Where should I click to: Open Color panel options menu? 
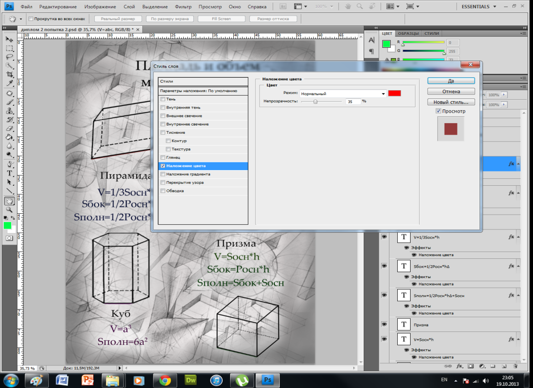point(523,33)
